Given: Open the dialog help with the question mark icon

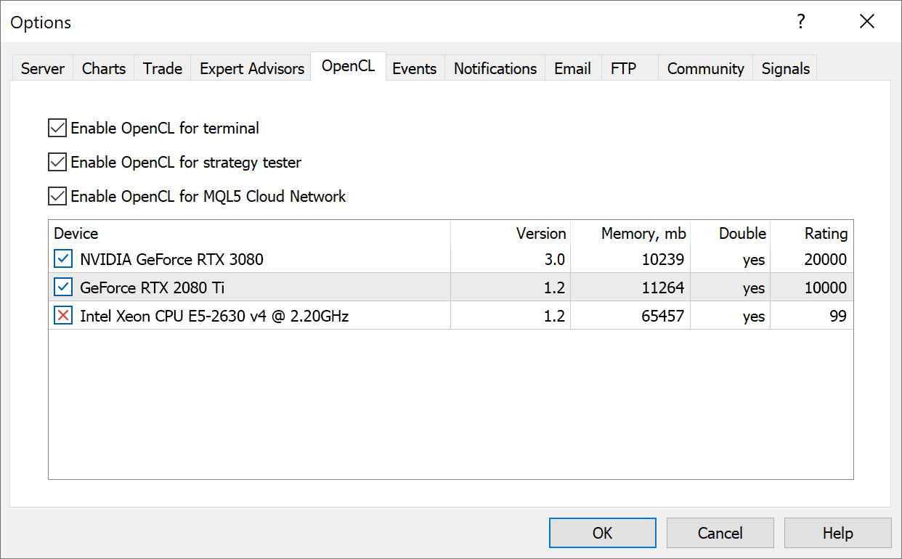Looking at the screenshot, I should coord(800,22).
